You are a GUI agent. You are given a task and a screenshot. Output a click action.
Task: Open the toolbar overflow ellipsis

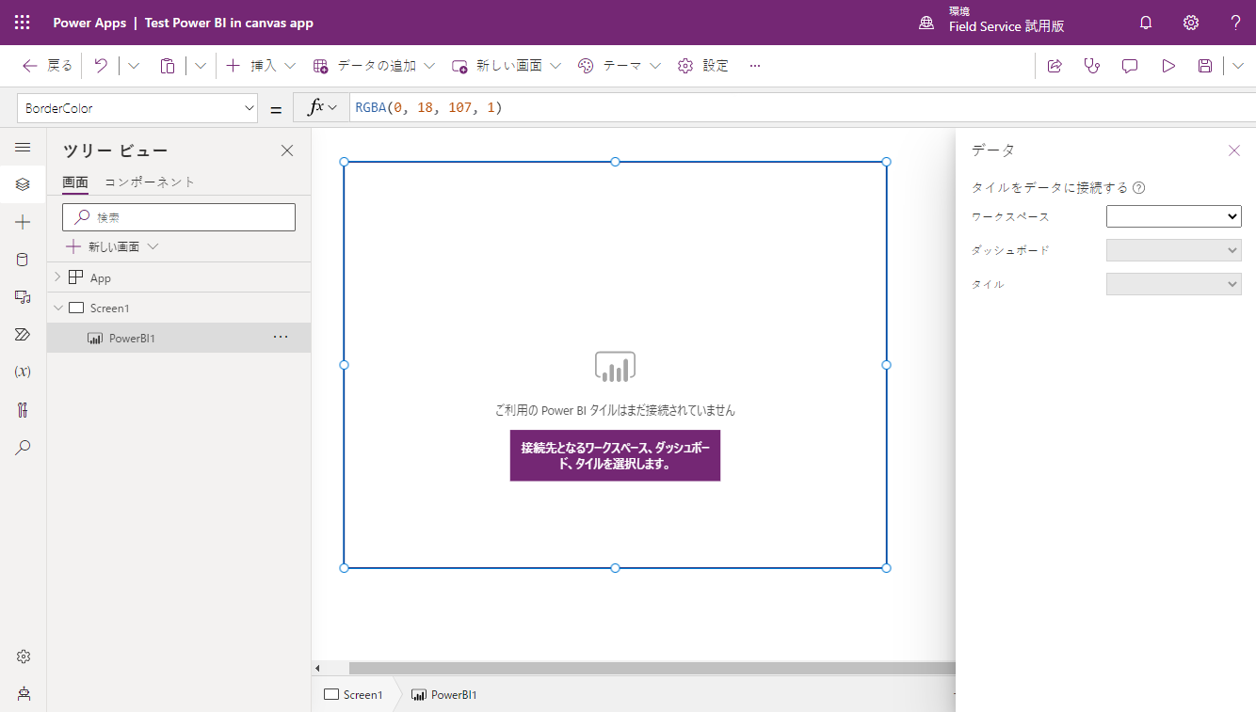tap(755, 66)
